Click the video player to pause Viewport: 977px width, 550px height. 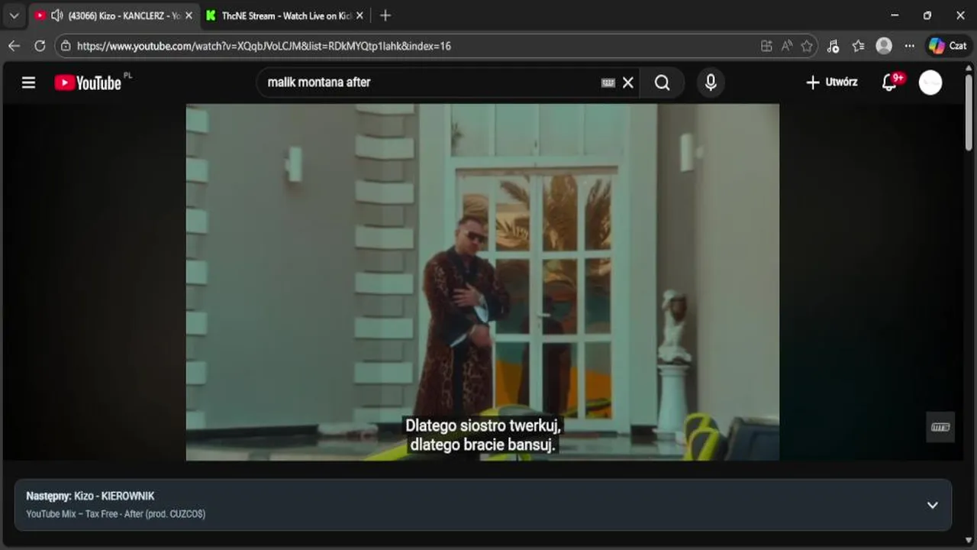[x=482, y=282]
